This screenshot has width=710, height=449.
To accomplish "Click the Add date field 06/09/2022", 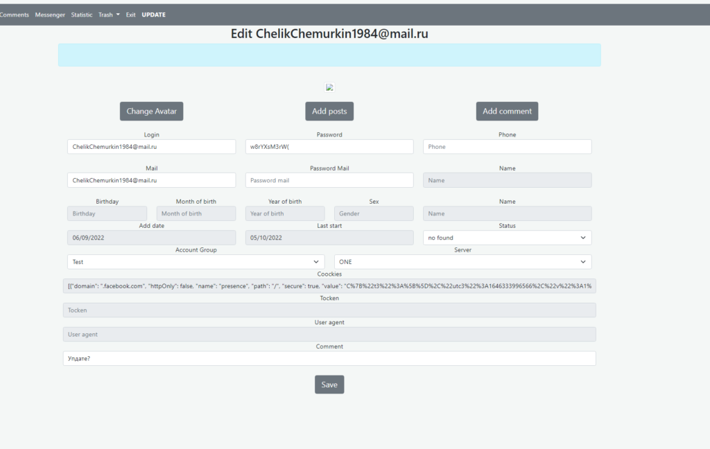I will click(x=151, y=238).
